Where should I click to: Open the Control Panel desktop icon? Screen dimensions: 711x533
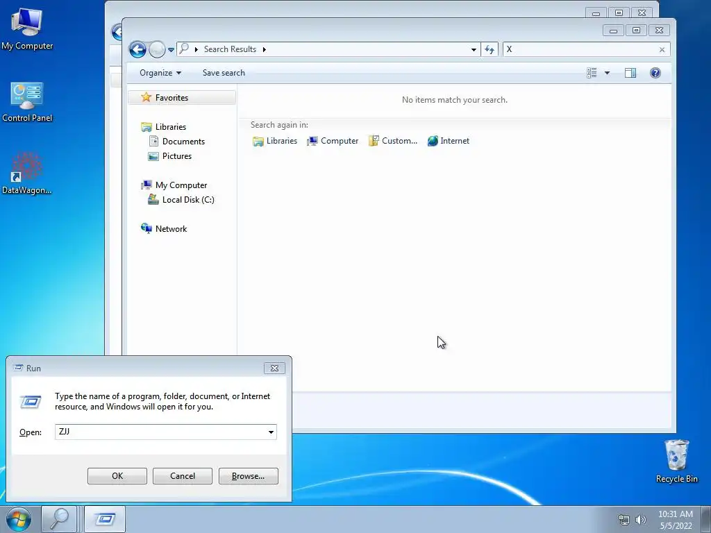(27, 101)
